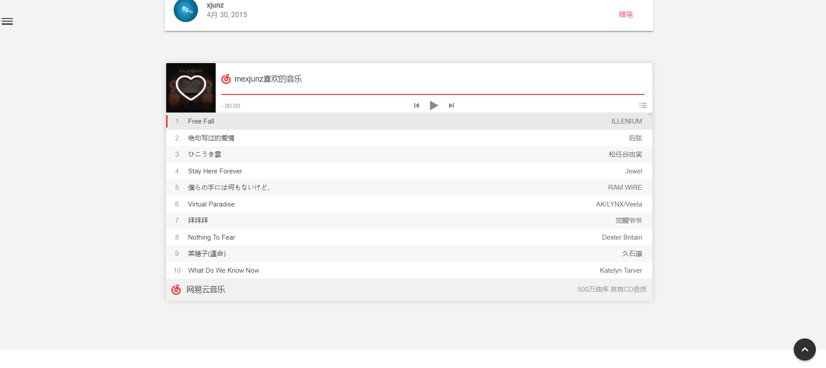The width and height of the screenshot is (826, 368).
Task: Click the album cover heart artwork
Action: click(x=191, y=88)
